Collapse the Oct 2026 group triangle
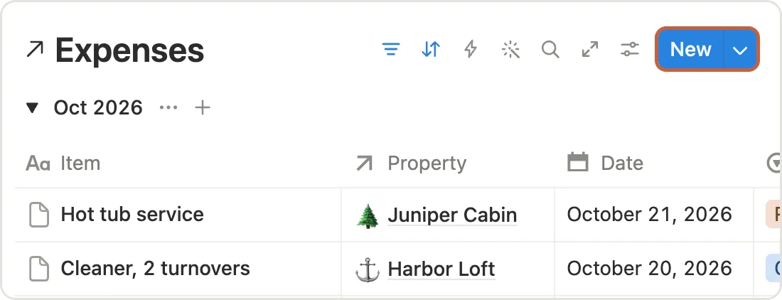 click(33, 107)
